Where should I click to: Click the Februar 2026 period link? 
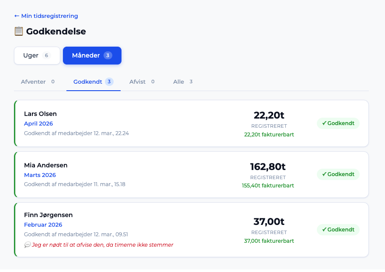coord(43,225)
